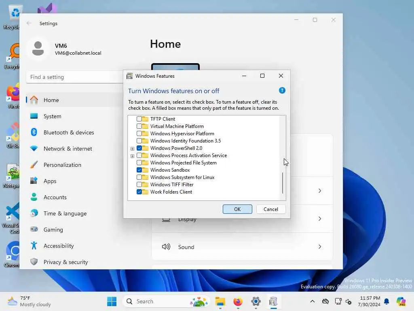Enable Windows Subsystem for Linux

pos(139,177)
